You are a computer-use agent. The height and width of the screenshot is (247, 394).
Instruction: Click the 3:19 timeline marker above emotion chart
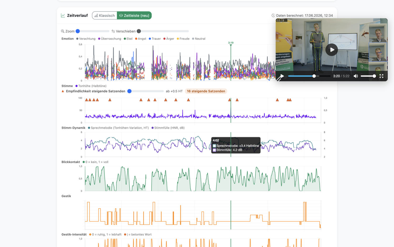pos(231,43)
